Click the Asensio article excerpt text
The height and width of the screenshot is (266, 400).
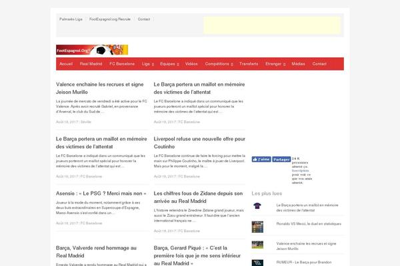(98, 207)
